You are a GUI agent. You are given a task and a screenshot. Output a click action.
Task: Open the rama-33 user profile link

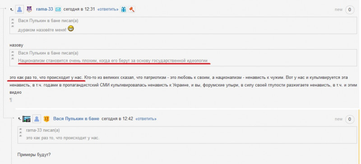point(44,9)
